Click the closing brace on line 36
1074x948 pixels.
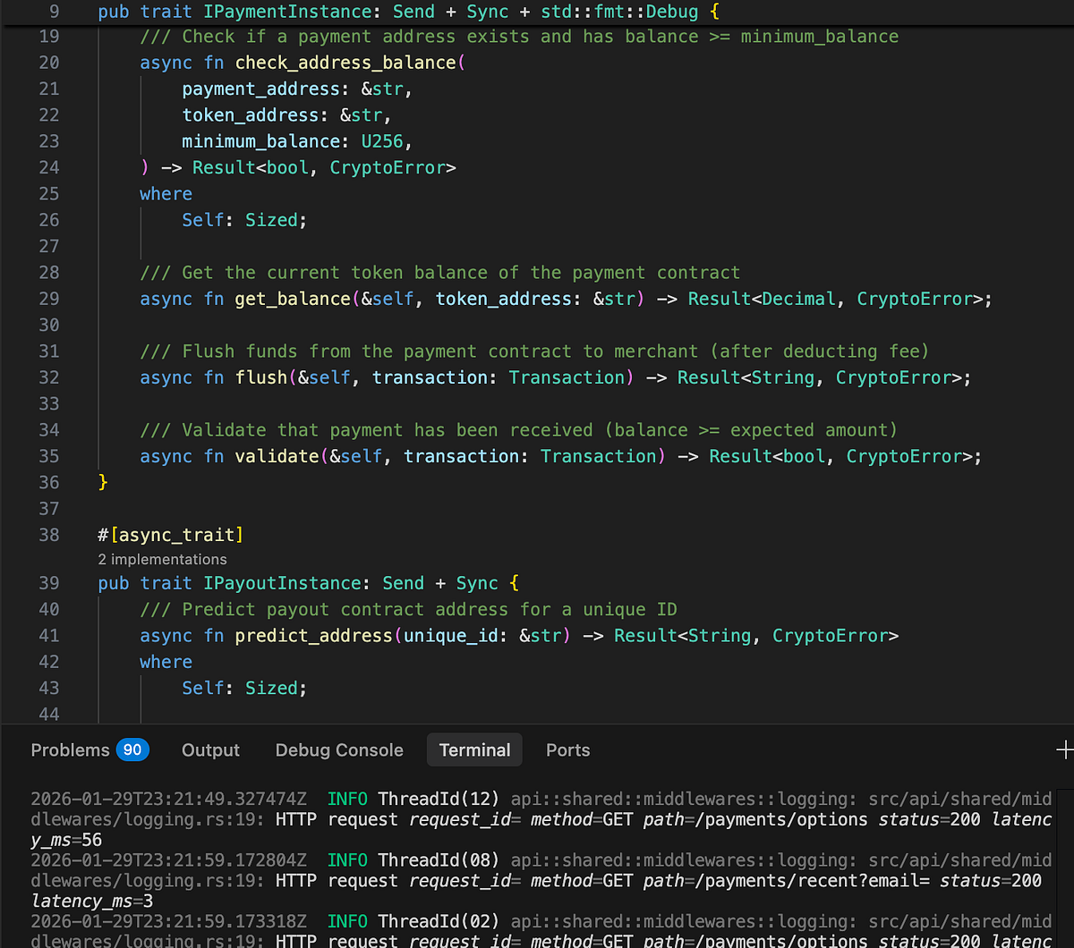click(103, 482)
